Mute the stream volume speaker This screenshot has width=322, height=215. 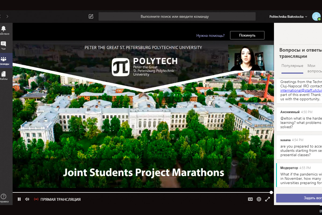[27, 199]
